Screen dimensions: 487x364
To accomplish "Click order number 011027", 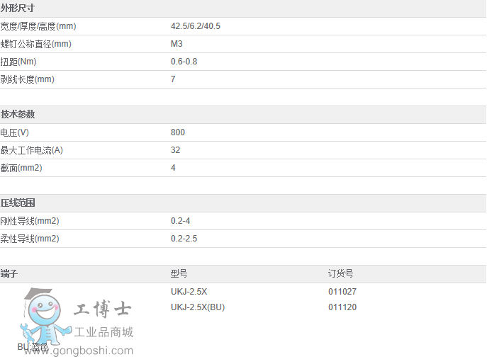I will 342,291.
